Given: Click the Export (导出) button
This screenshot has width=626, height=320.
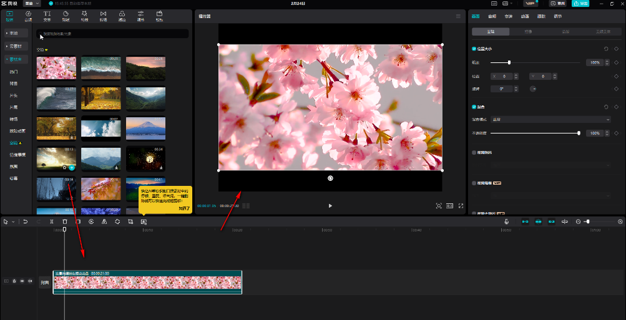Looking at the screenshot, I should 580,4.
